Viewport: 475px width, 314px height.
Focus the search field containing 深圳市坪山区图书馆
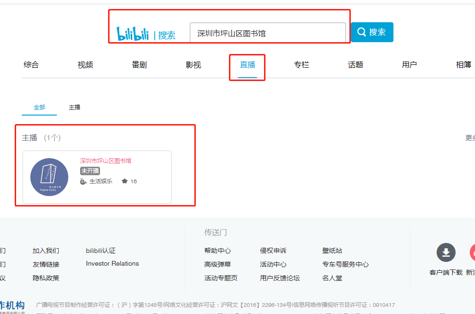[267, 33]
